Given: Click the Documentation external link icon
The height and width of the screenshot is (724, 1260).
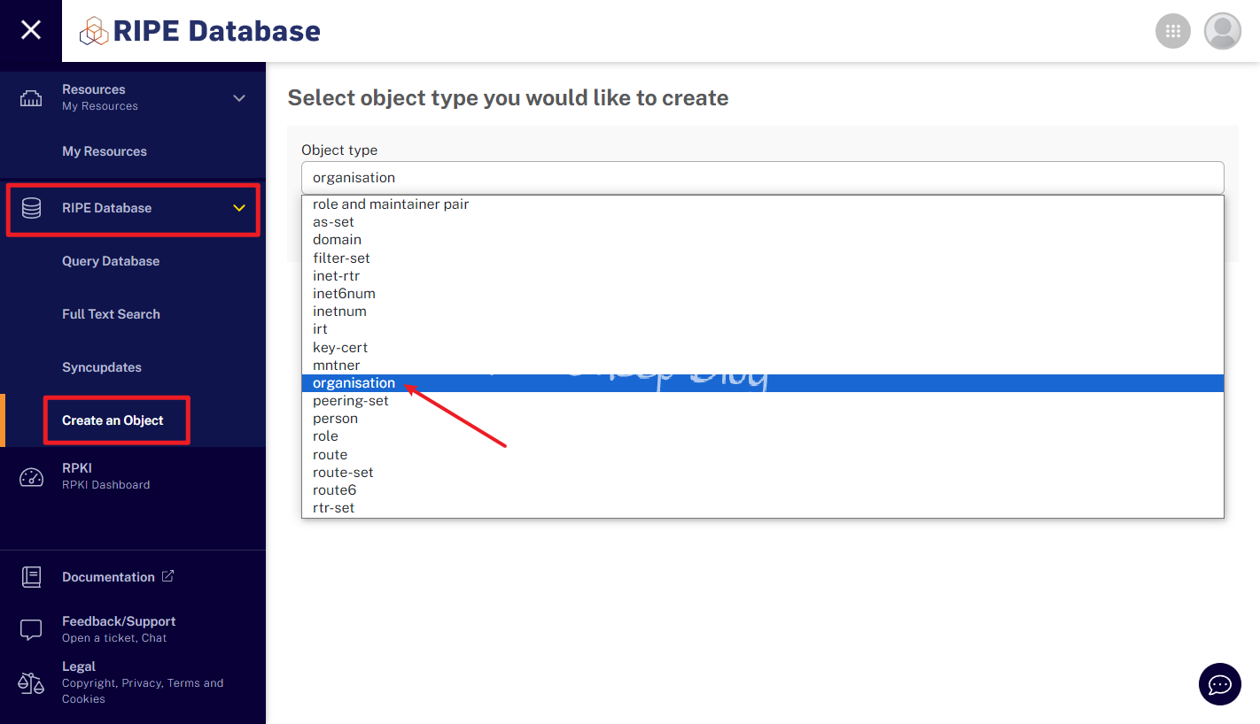Looking at the screenshot, I should point(167,576).
